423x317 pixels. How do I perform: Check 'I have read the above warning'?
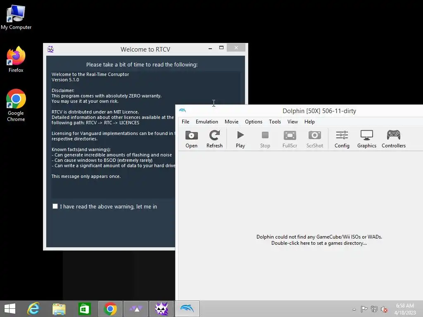55,206
